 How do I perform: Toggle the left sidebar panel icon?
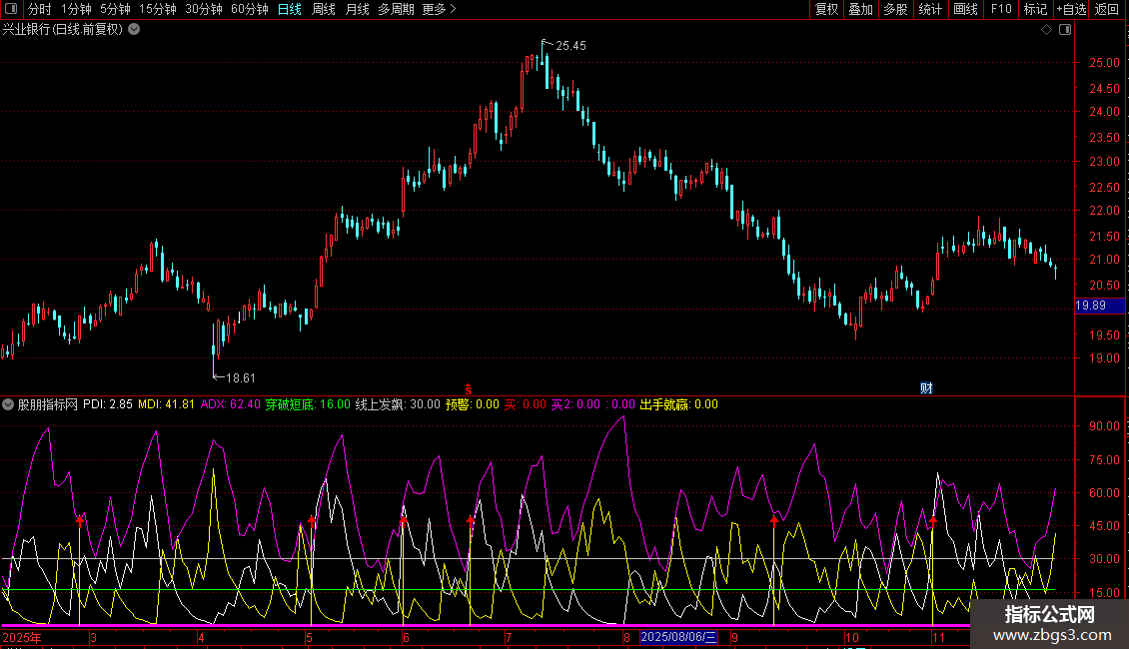[x=10, y=9]
